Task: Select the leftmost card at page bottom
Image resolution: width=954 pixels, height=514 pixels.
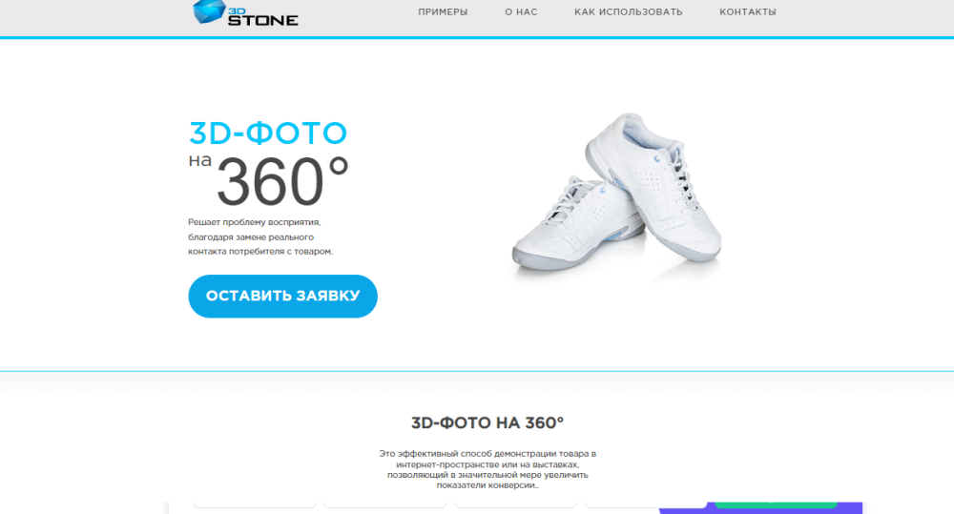Action: 255,506
